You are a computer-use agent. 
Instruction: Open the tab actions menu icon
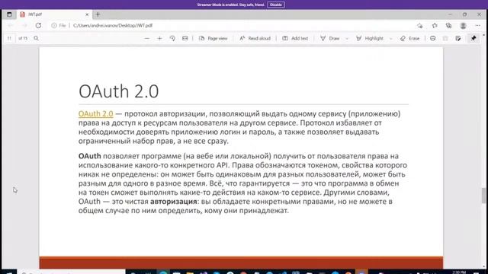(9, 14)
